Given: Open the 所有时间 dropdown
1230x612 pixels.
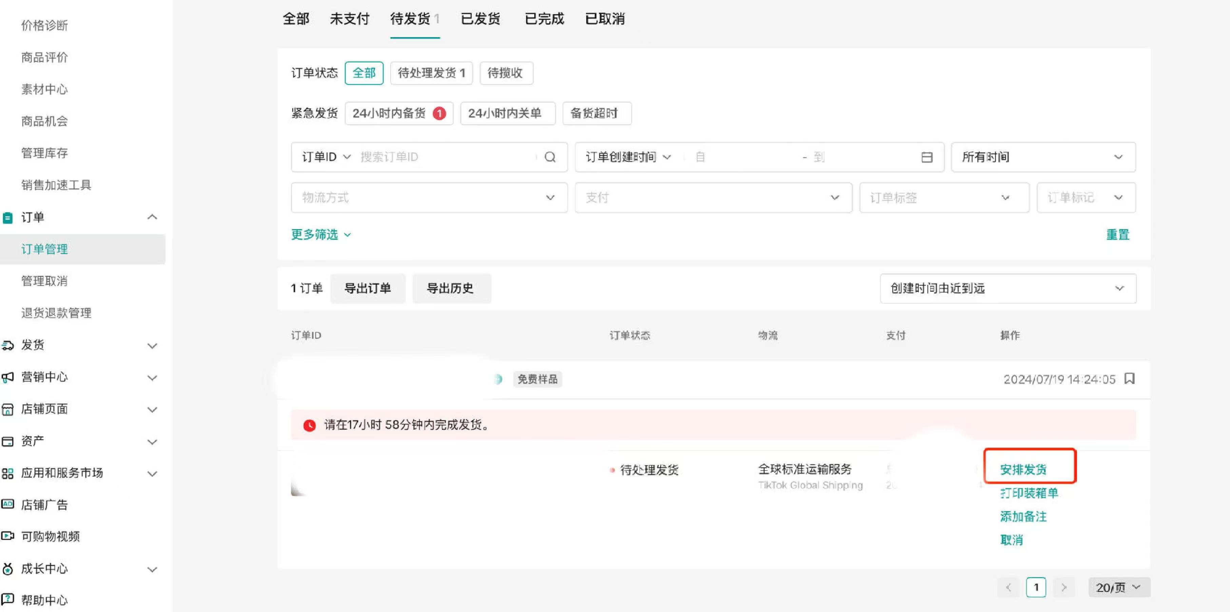Looking at the screenshot, I should [1043, 157].
